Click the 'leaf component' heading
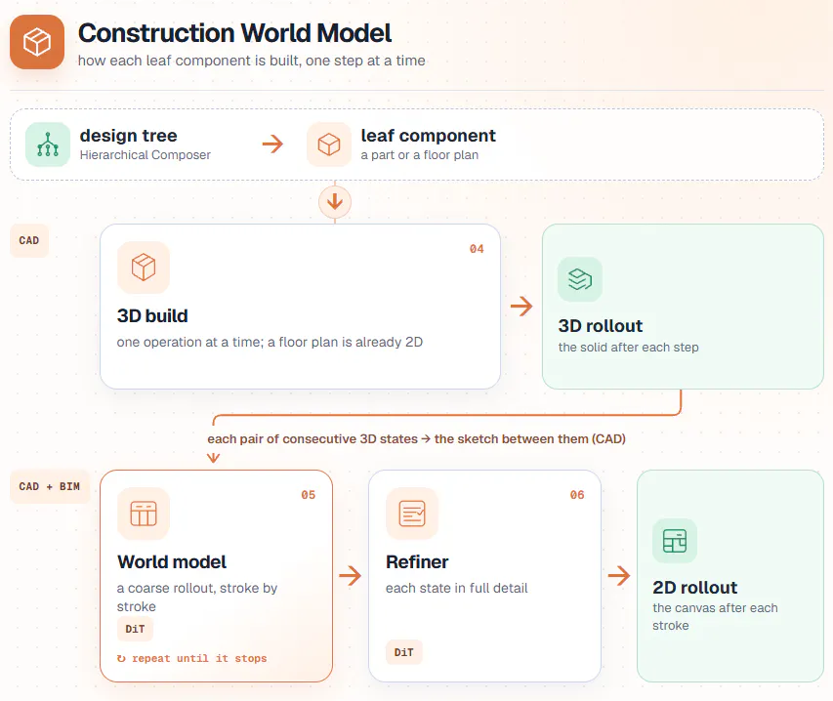The width and height of the screenshot is (833, 701). [x=428, y=136]
